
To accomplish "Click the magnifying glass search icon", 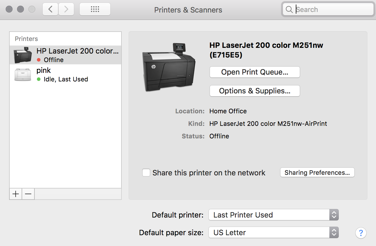I will click(x=289, y=10).
